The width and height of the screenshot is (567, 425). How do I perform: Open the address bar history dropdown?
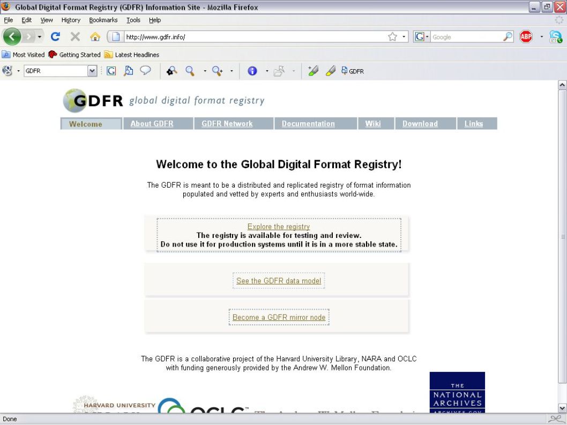404,36
